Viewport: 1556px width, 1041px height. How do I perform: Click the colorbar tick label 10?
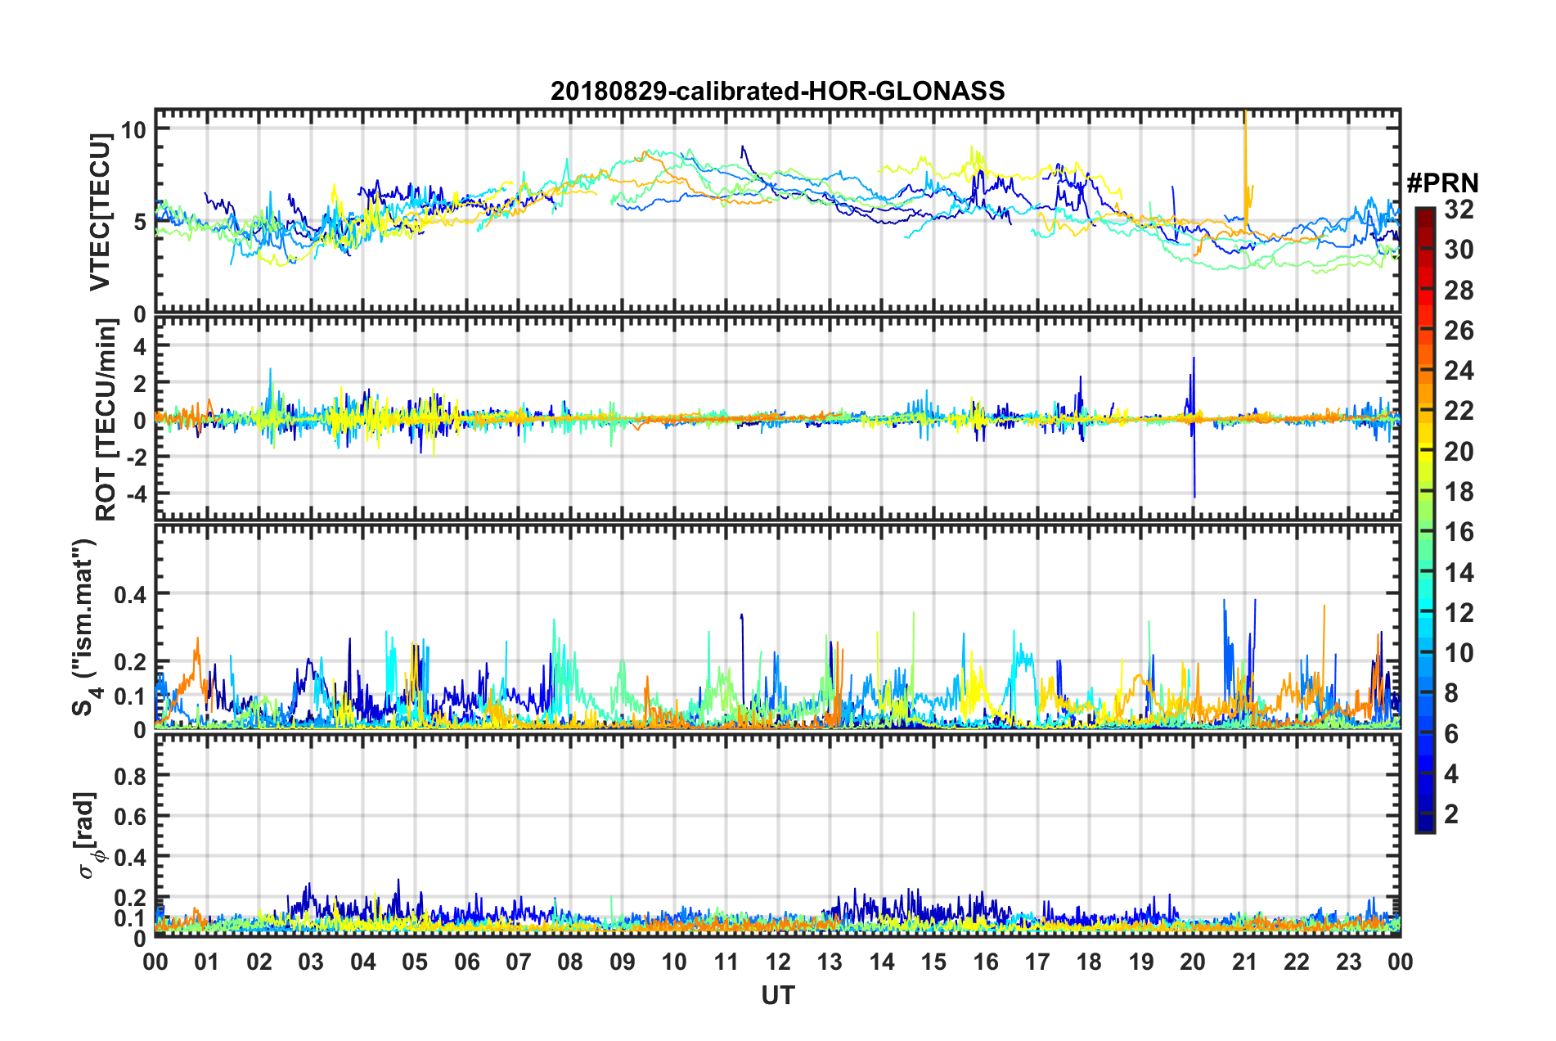coord(1459,653)
